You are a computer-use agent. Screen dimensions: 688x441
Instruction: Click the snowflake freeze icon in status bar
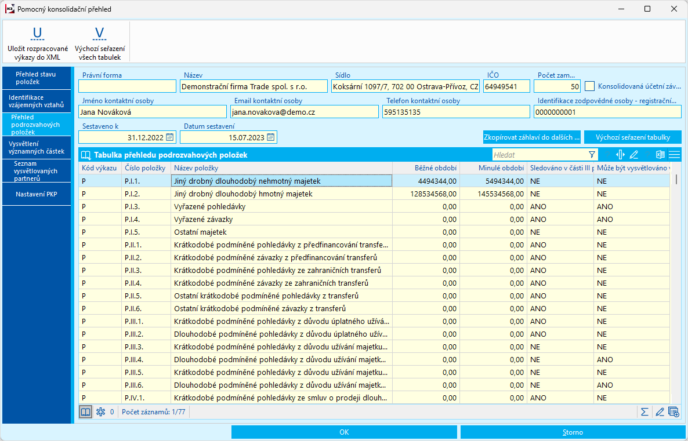[100, 412]
